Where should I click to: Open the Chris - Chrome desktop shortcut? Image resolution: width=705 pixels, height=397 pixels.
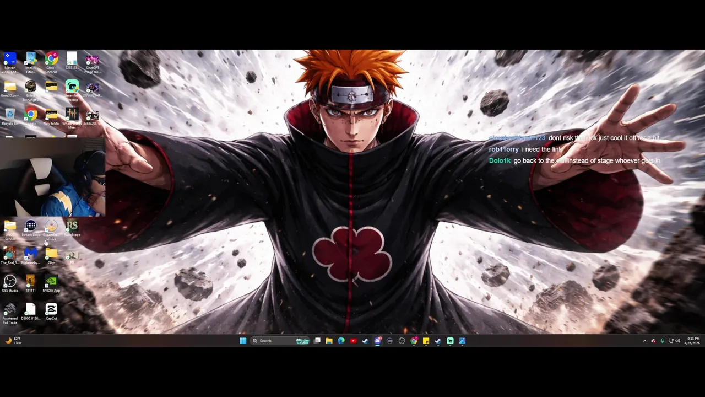51,62
